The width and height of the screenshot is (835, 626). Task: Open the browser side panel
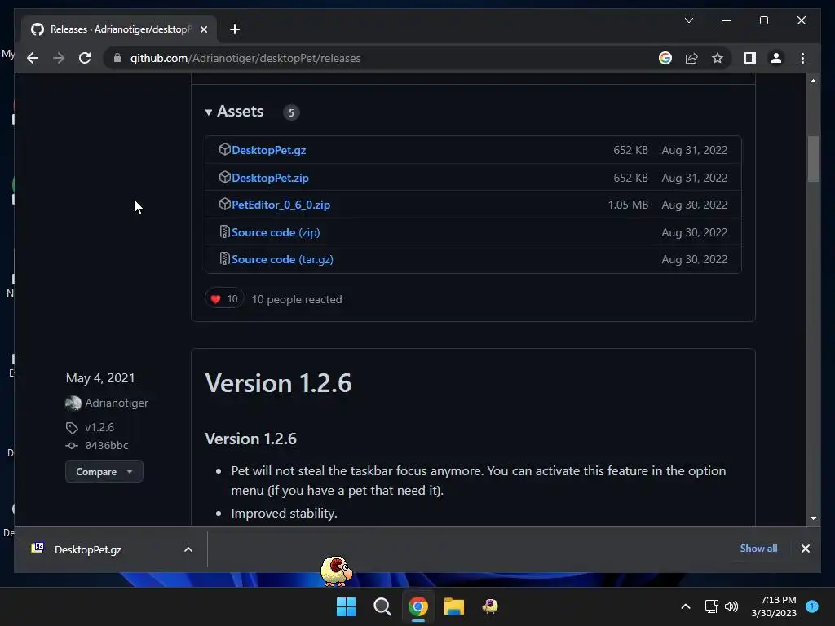click(x=750, y=58)
